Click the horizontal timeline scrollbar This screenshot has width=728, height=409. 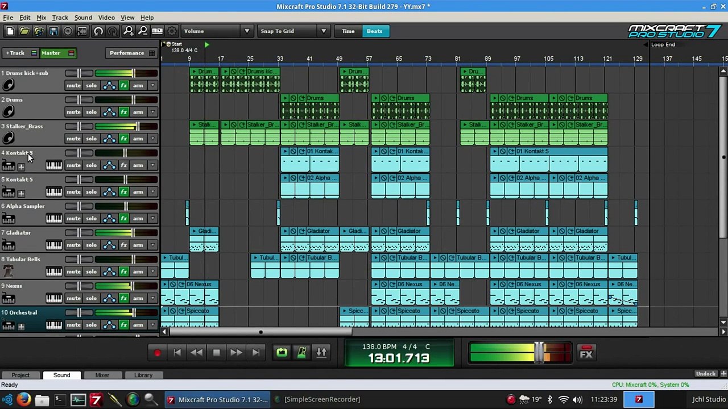(x=260, y=332)
